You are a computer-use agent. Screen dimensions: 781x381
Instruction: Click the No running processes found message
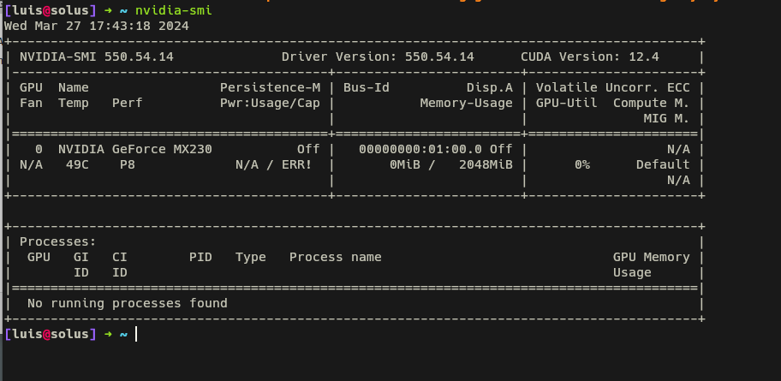128,303
